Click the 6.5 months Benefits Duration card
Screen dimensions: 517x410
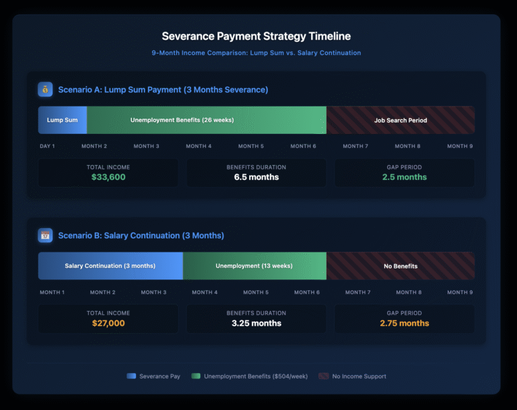coord(256,172)
